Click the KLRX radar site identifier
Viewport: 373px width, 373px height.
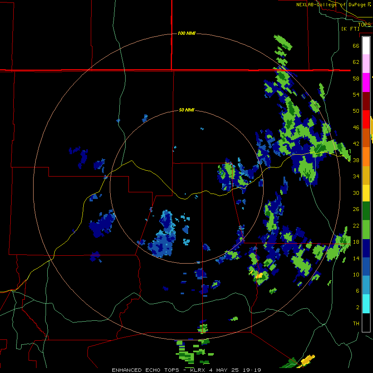point(198,370)
